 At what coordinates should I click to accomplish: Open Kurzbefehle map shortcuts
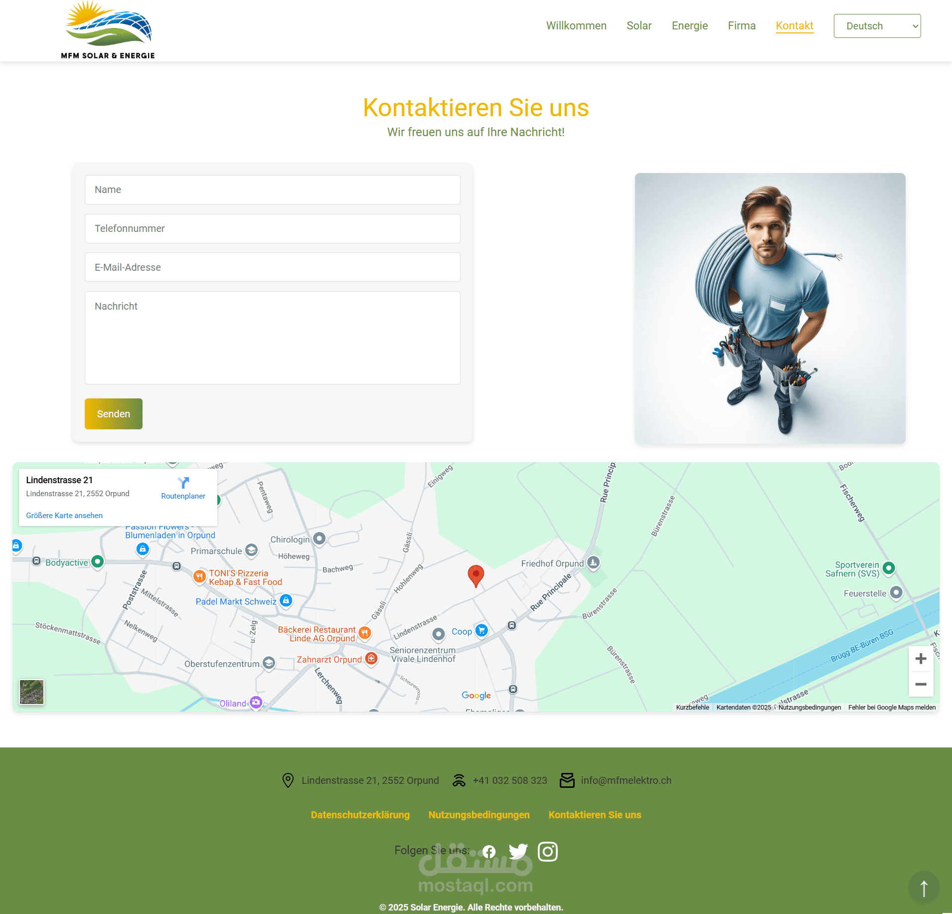(x=692, y=707)
